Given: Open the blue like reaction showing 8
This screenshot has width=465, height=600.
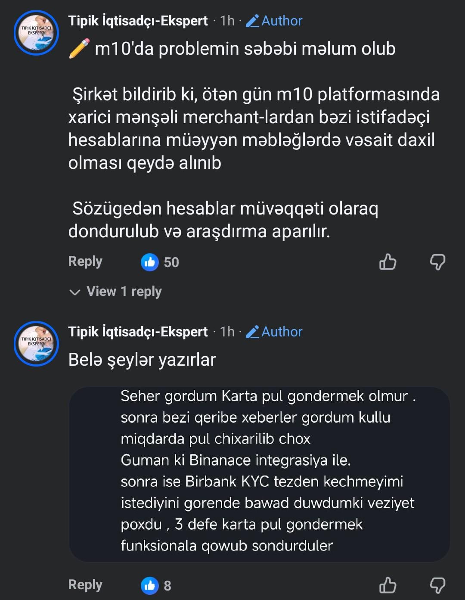Looking at the screenshot, I should click(x=150, y=585).
